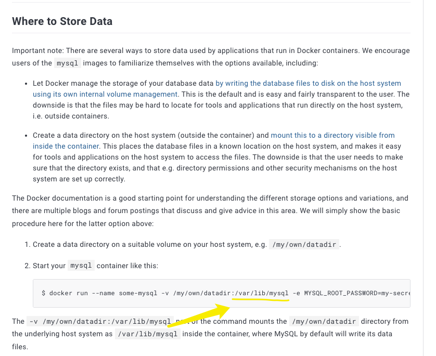Click /my/own/datadir code before 'directory from'
The height and width of the screenshot is (356, 436).
point(324,321)
